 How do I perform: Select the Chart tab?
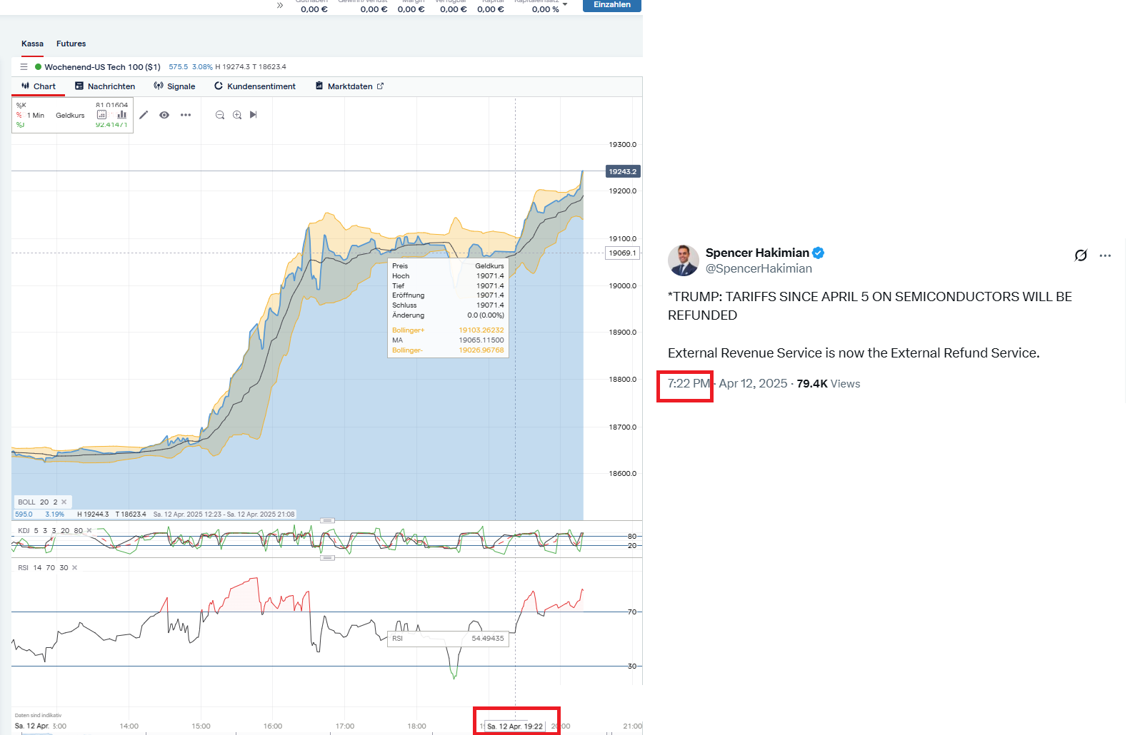(39, 86)
